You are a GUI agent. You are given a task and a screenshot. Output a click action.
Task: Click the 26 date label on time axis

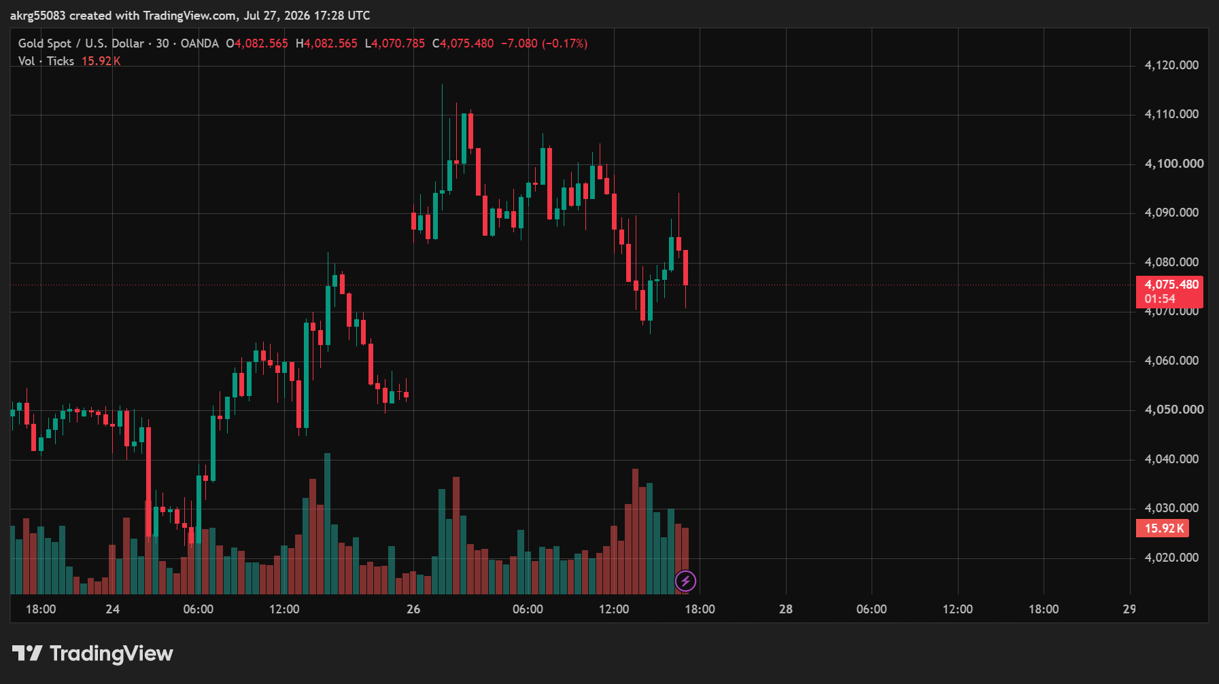(x=413, y=609)
